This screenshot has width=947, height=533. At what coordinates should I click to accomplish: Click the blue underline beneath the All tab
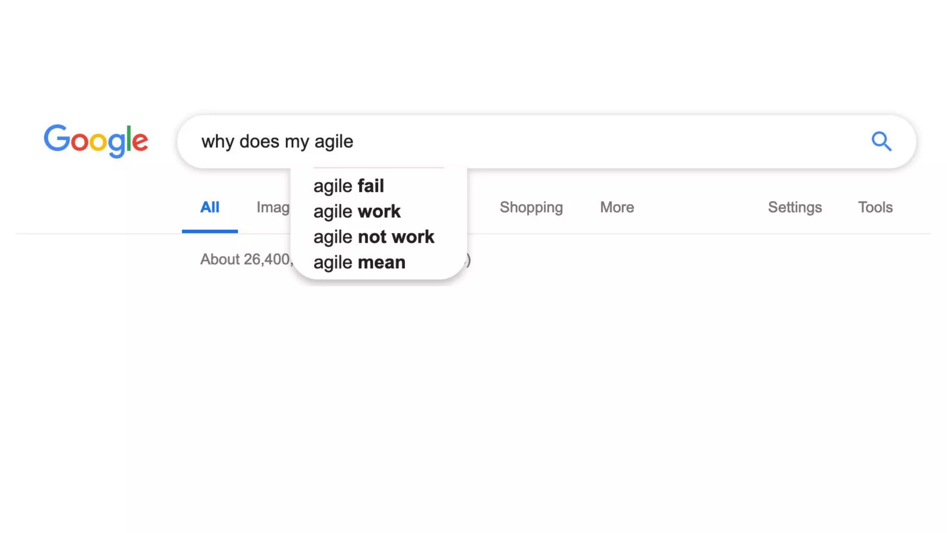coord(209,231)
